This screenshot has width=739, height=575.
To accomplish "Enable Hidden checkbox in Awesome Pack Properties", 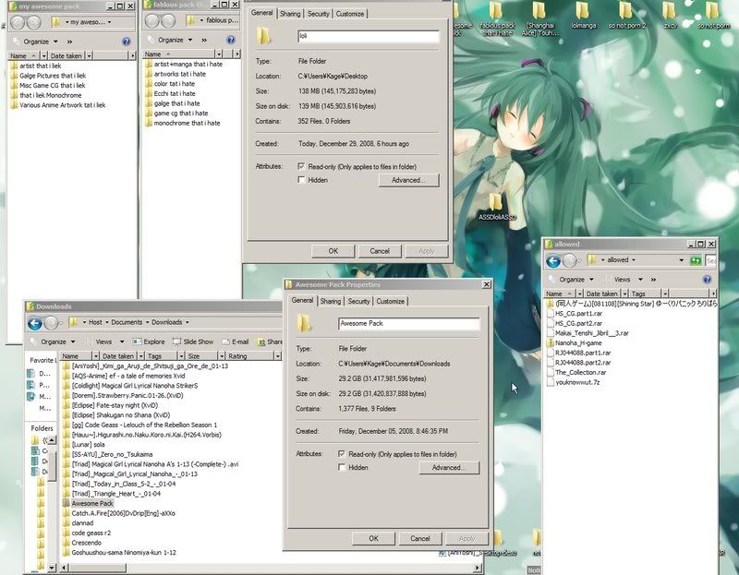I will coord(344,468).
